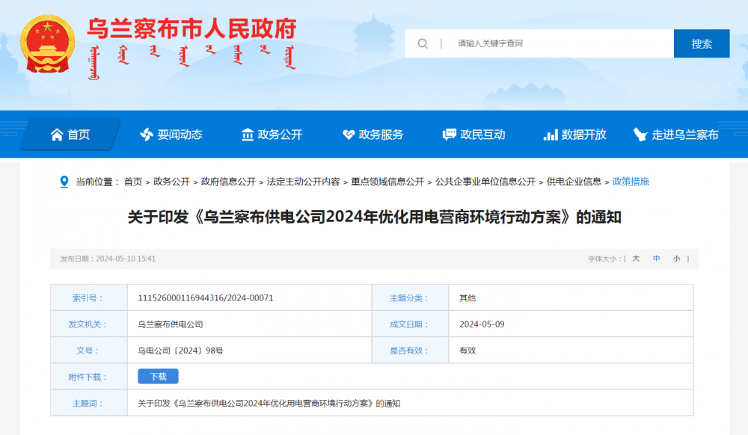Click the location pin beside 当前位置
Screen dimensions: 748x435
pos(64,180)
